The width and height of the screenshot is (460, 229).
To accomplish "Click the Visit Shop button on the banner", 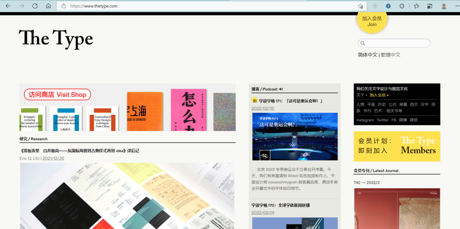I will (57, 95).
